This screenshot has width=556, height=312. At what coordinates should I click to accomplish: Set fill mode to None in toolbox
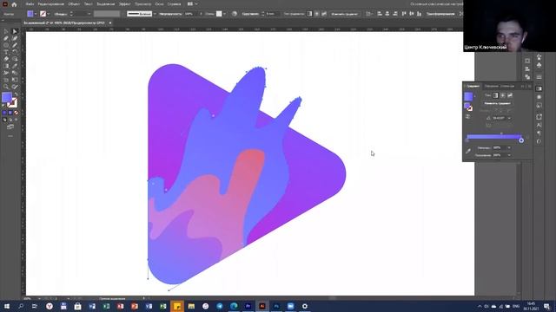16,113
